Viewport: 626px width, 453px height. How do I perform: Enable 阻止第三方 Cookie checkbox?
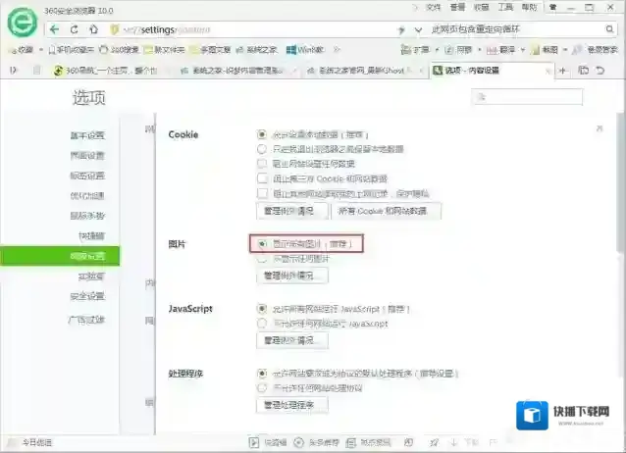tap(262, 179)
